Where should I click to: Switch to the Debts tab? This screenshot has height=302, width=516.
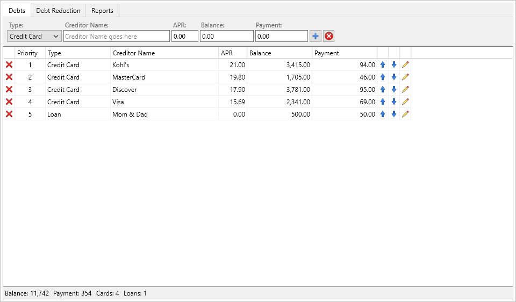(x=17, y=11)
